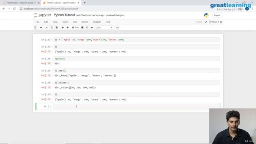The height and width of the screenshot is (144, 256).
Task: Click the presenter webcam overlay
Action: tap(232, 126)
